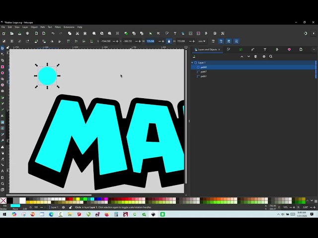Close the Layers and Objects tab

pyautogui.click(x=219, y=50)
